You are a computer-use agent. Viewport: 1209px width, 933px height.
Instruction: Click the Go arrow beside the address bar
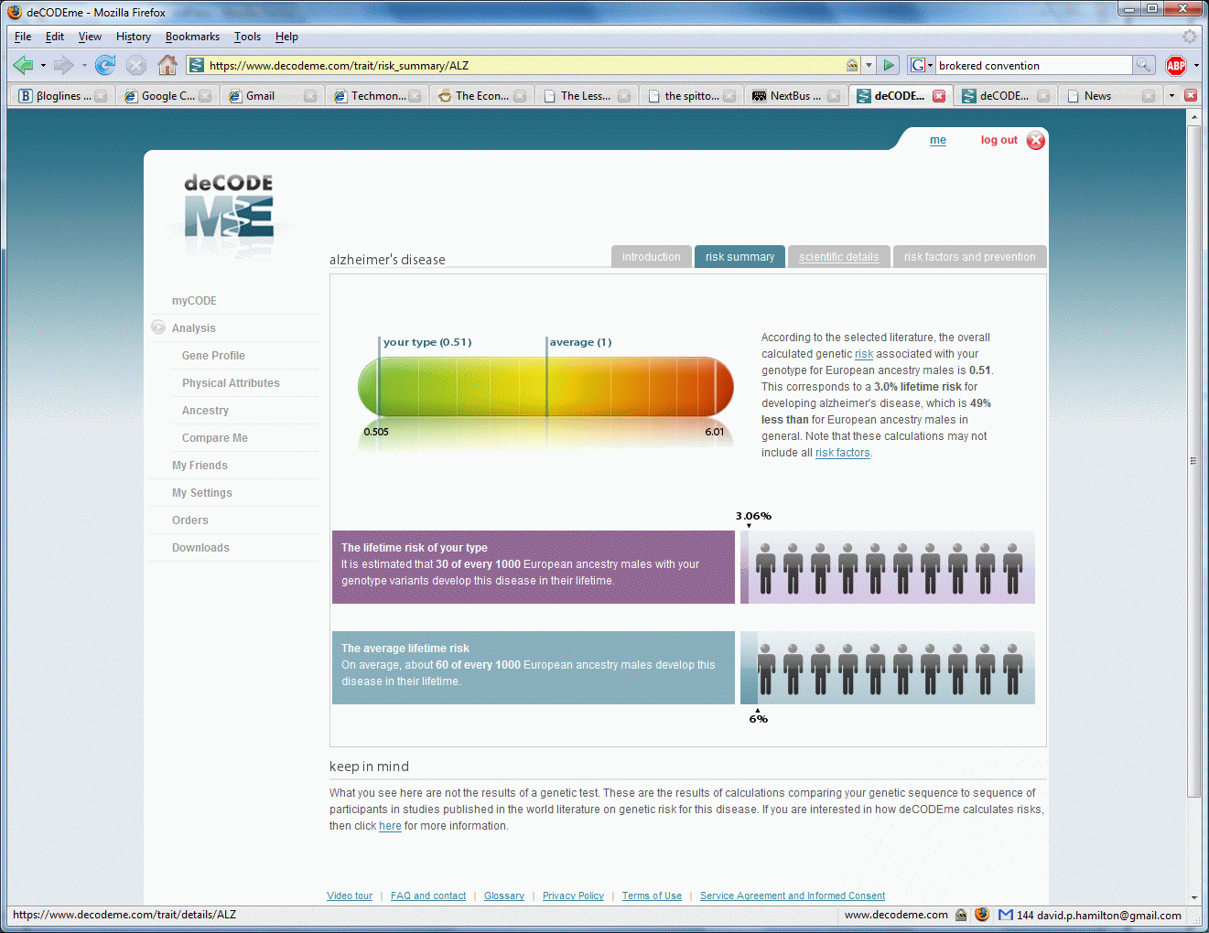(888, 65)
